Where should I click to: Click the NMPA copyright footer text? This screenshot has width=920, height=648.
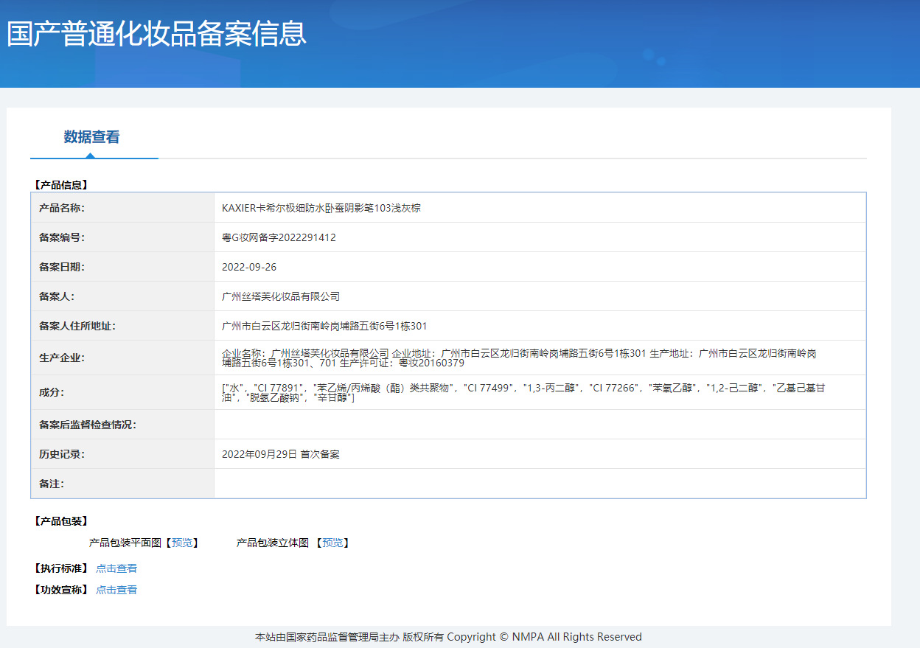(448, 637)
